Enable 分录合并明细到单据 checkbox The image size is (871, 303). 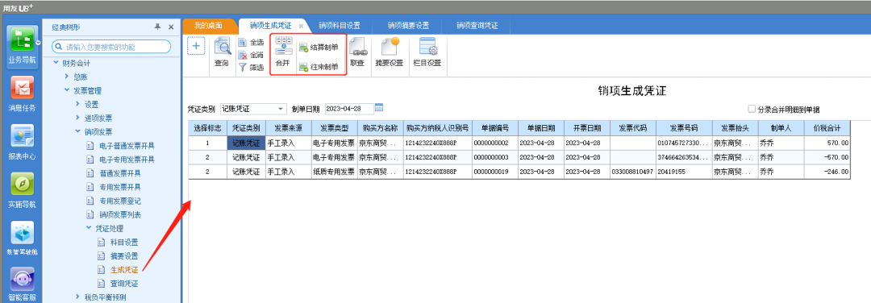752,110
